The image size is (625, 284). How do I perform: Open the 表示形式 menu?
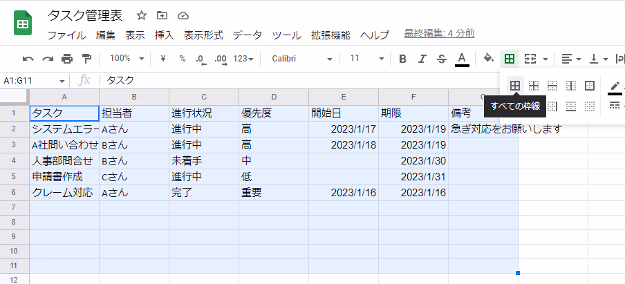click(x=203, y=35)
